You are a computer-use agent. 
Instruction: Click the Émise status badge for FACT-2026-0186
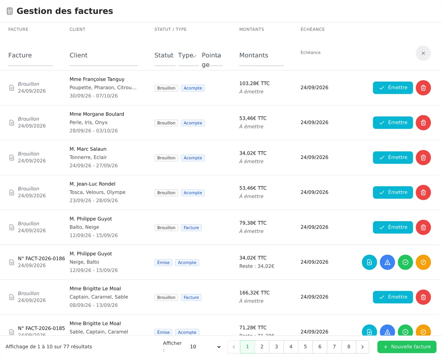[x=163, y=262]
